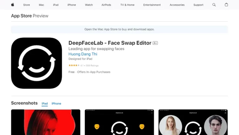Click 'Leading app for swapping faces' subtitle
This screenshot has height=135, width=239.
click(x=96, y=49)
